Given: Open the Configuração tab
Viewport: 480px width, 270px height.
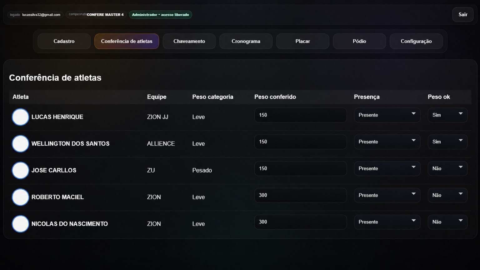Looking at the screenshot, I should click(416, 41).
